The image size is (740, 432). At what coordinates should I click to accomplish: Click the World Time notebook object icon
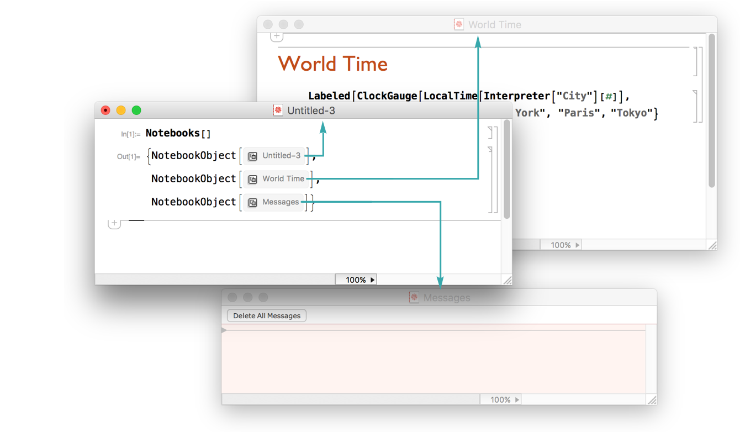click(x=252, y=179)
